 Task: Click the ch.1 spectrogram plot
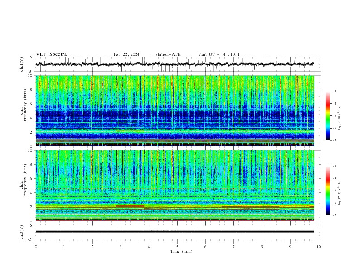point(175,110)
